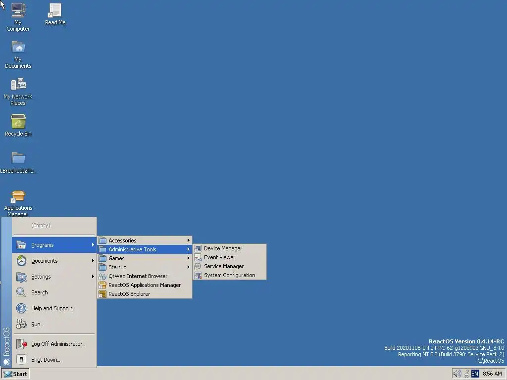The image size is (507, 380).
Task: Open Help and Support
Action: [x=54, y=308]
